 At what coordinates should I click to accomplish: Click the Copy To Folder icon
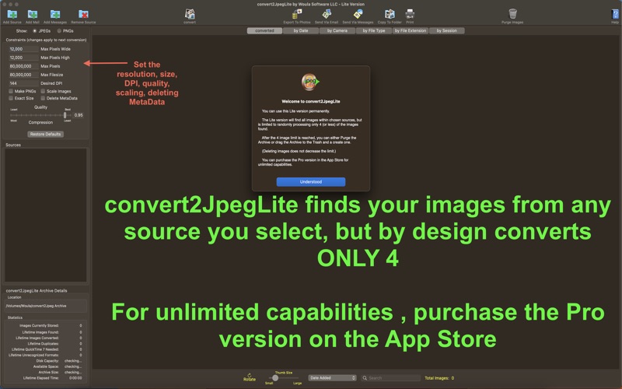point(390,14)
